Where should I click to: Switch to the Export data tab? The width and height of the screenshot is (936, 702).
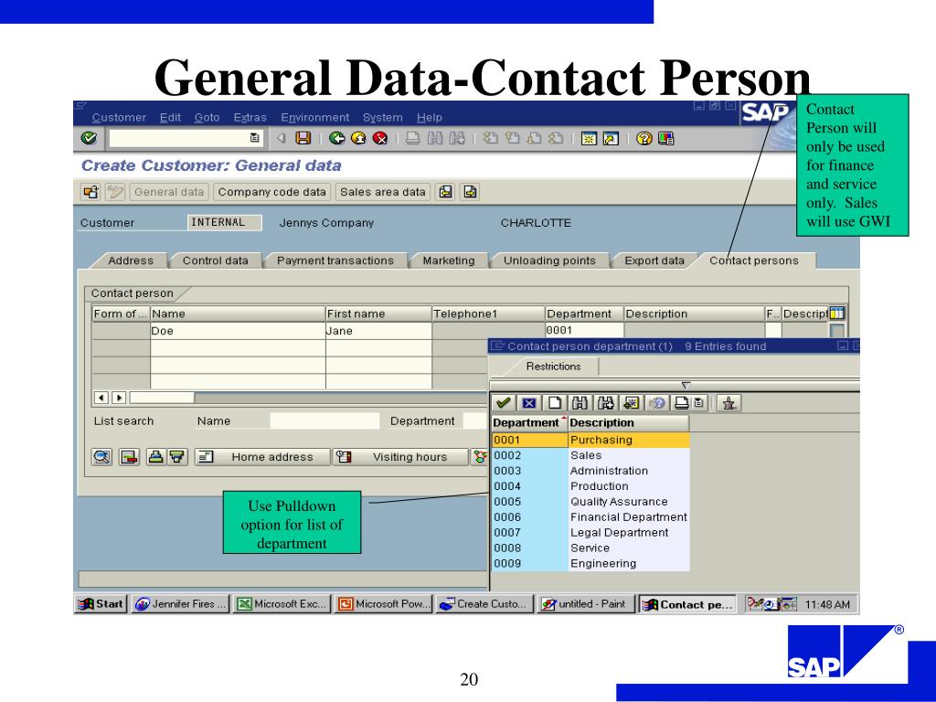[654, 261]
